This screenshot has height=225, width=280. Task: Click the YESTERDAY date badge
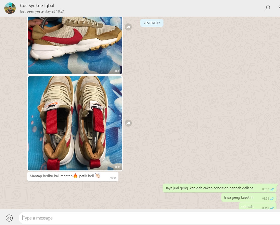point(152,23)
